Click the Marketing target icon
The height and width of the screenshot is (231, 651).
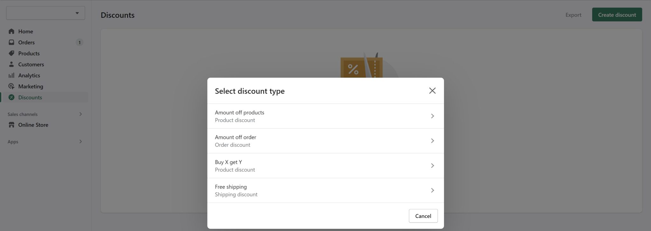[x=11, y=86]
